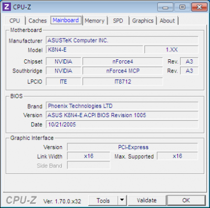Click the Tools button
Image resolution: width=210 pixels, height=208 pixels.
[x=103, y=200]
